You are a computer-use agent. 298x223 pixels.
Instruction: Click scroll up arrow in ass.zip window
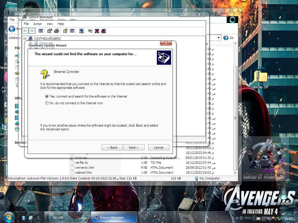(x=235, y=44)
